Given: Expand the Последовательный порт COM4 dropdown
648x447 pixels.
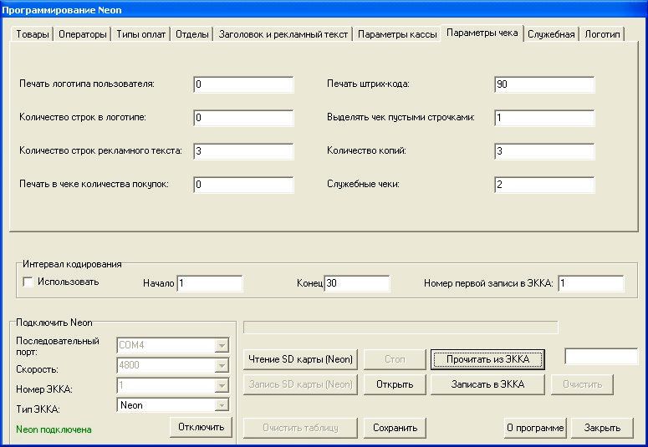Looking at the screenshot, I should (222, 345).
